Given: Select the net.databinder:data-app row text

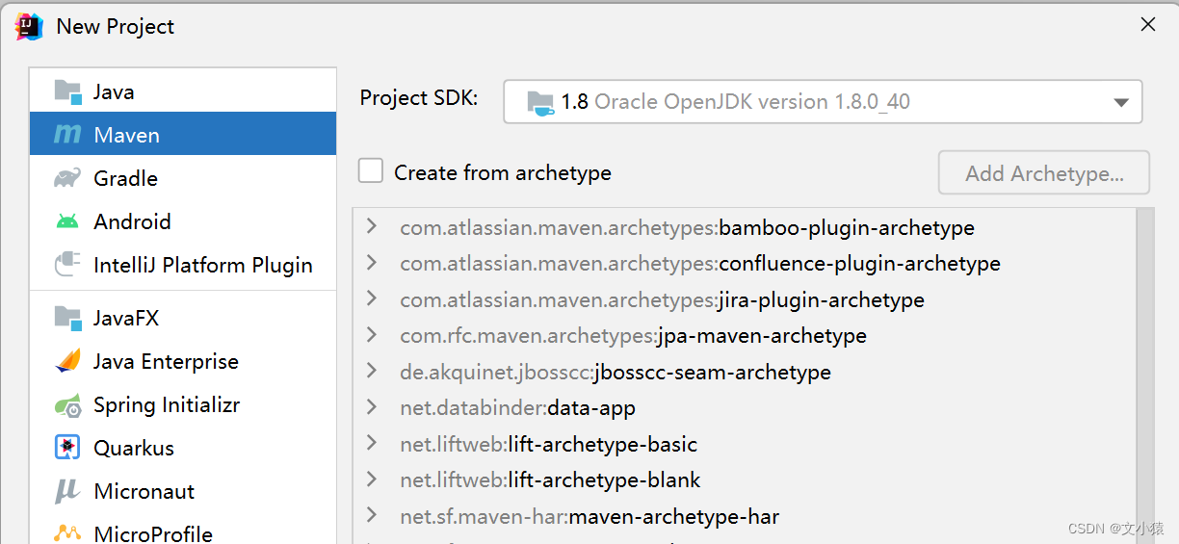Looking at the screenshot, I should pyautogui.click(x=517, y=408).
